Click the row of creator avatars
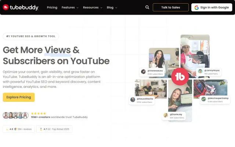Image resolution: width=235 pixels, height=147 pixels. (15, 115)
